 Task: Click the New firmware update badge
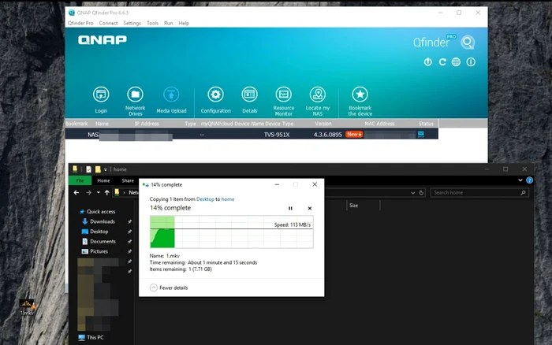point(354,135)
